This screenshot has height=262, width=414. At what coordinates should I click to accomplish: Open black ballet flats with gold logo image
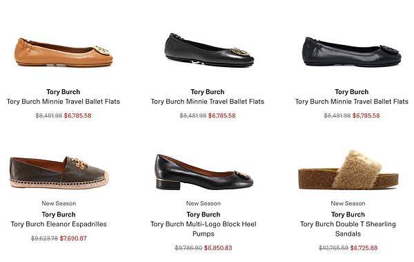(x=209, y=50)
